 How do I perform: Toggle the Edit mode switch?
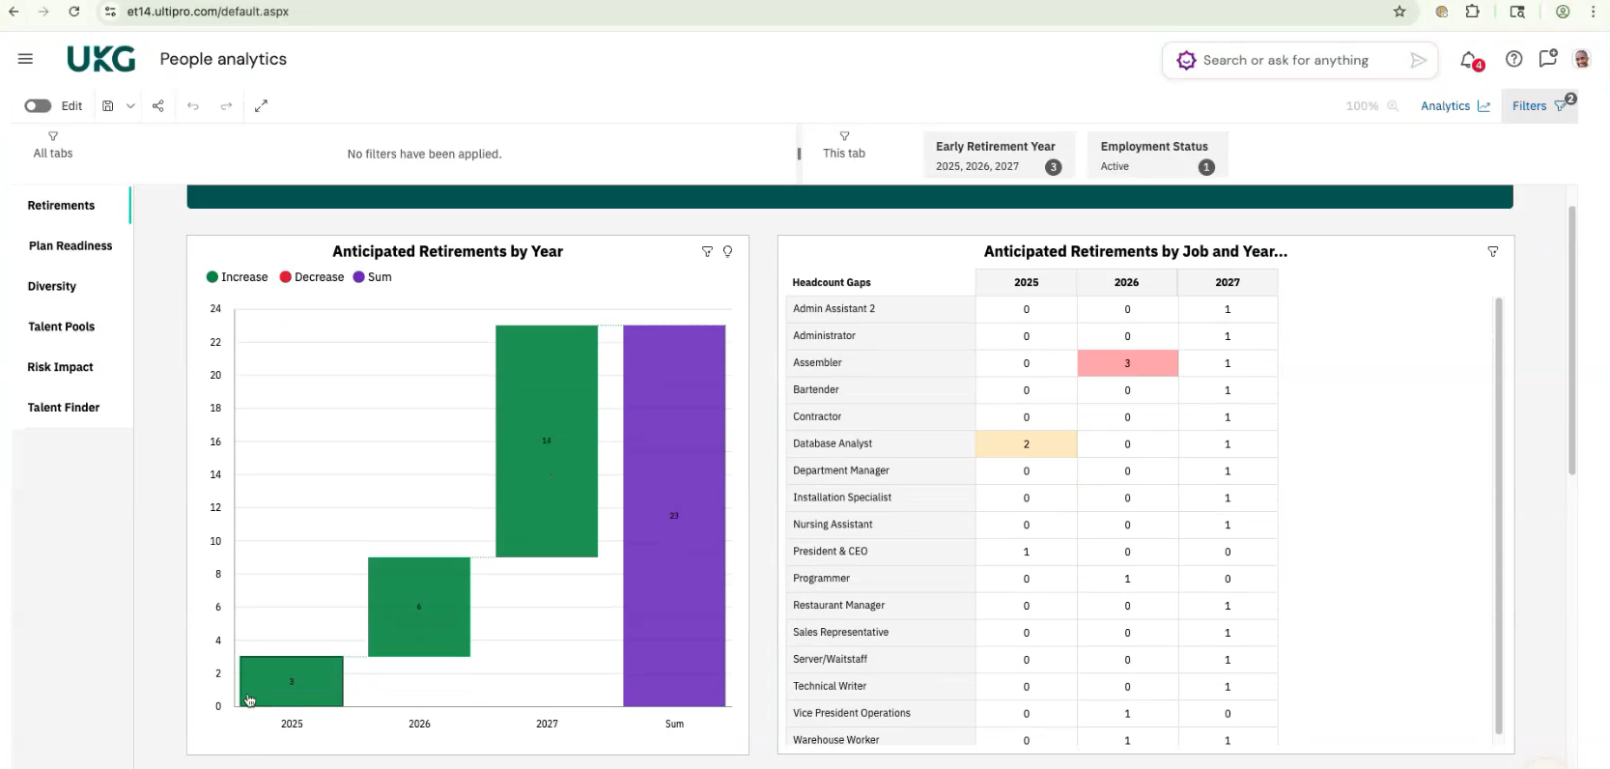coord(38,106)
